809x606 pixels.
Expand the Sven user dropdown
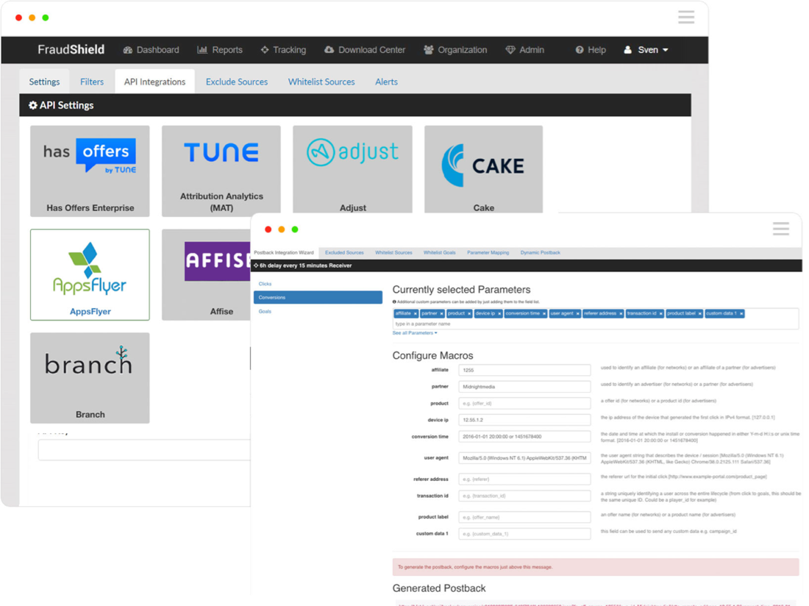pyautogui.click(x=646, y=50)
